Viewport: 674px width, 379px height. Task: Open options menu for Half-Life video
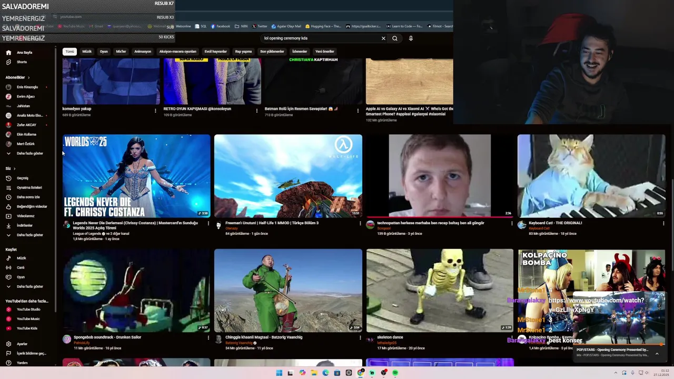tap(360, 224)
